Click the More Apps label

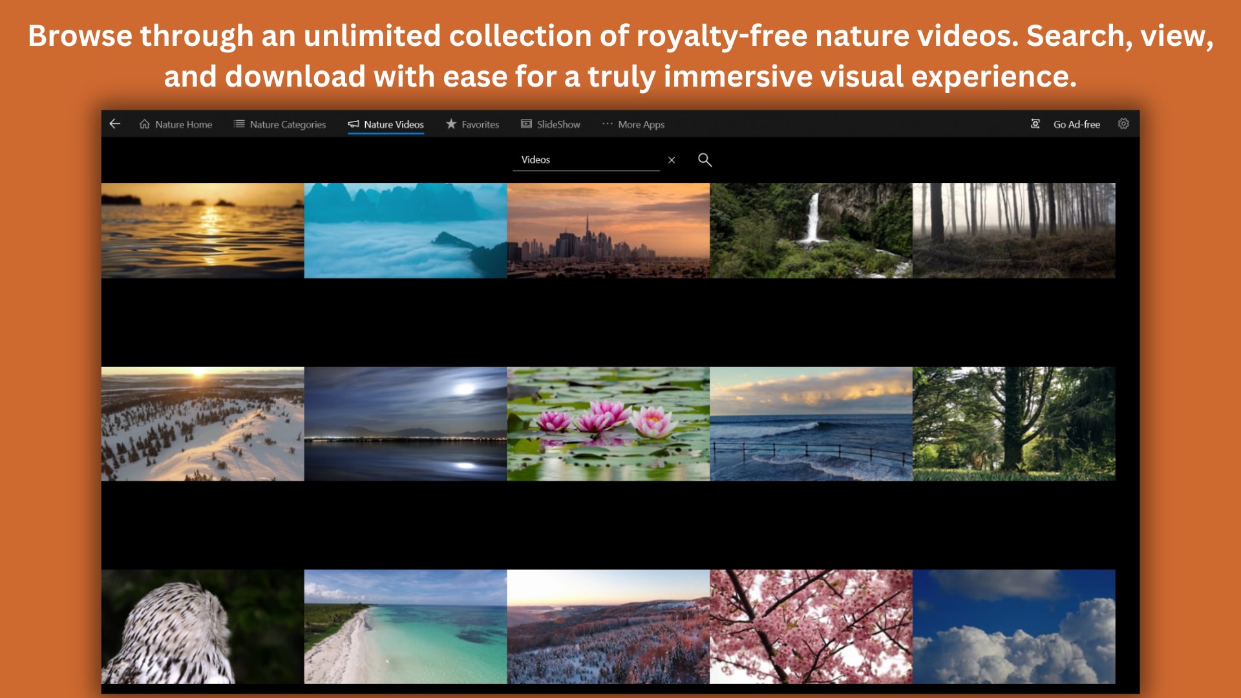click(641, 124)
